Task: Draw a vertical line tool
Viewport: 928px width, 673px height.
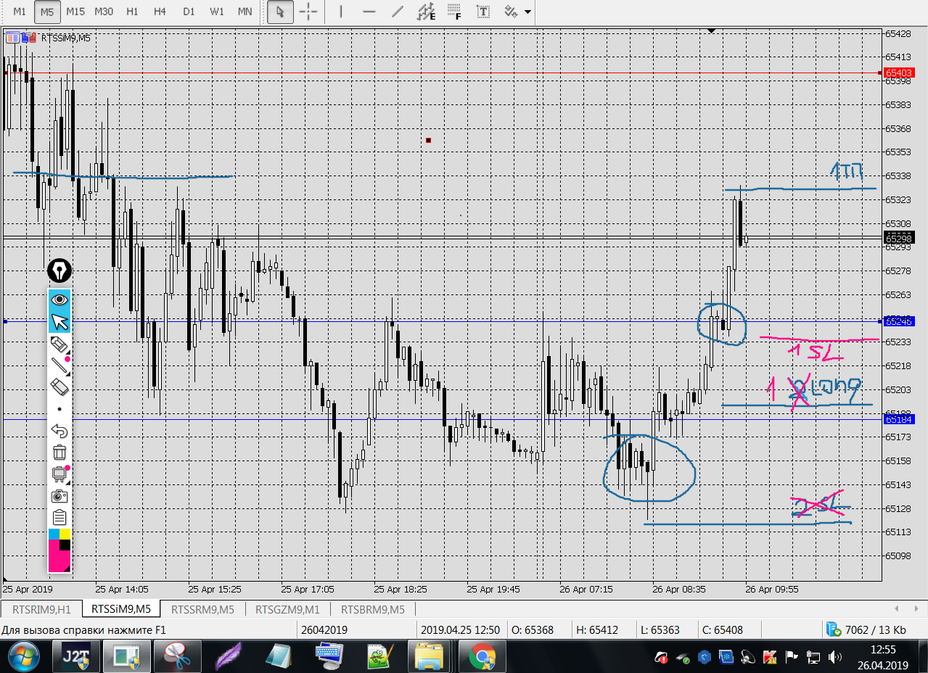Action: (341, 12)
